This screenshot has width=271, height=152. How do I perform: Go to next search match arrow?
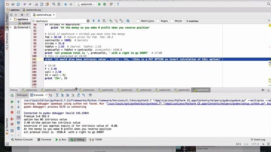(99, 21)
